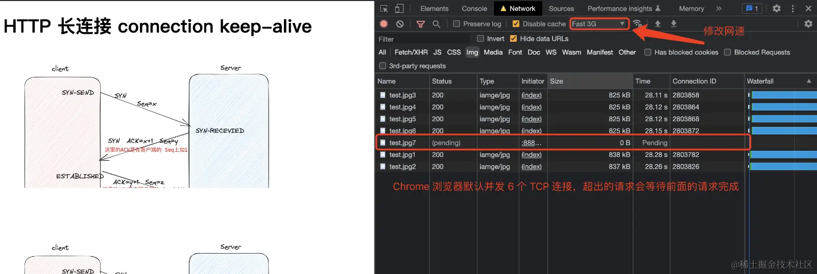
Task: Filter requests by Font
Action: point(515,52)
